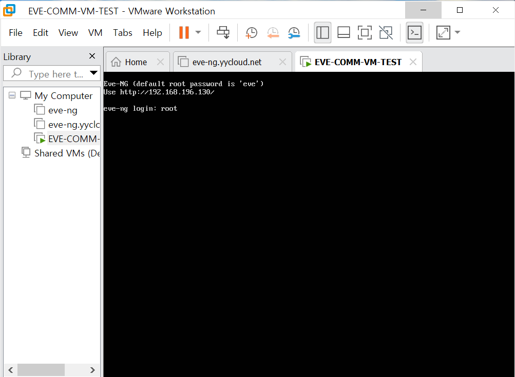Open the Tabs menu

(123, 33)
